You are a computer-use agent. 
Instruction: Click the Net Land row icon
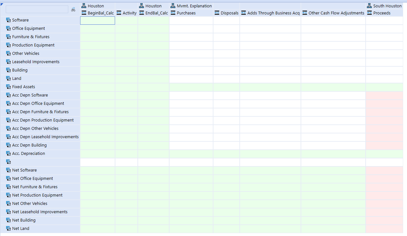point(8,229)
